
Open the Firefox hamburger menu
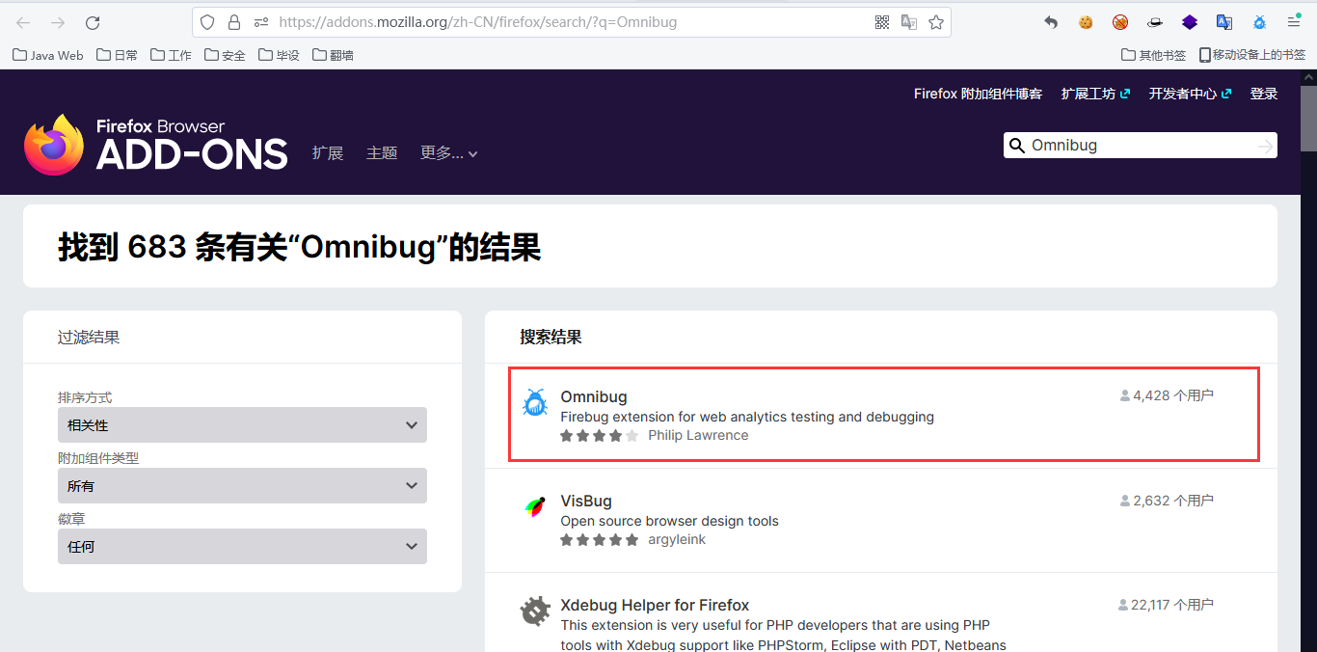point(1294,22)
